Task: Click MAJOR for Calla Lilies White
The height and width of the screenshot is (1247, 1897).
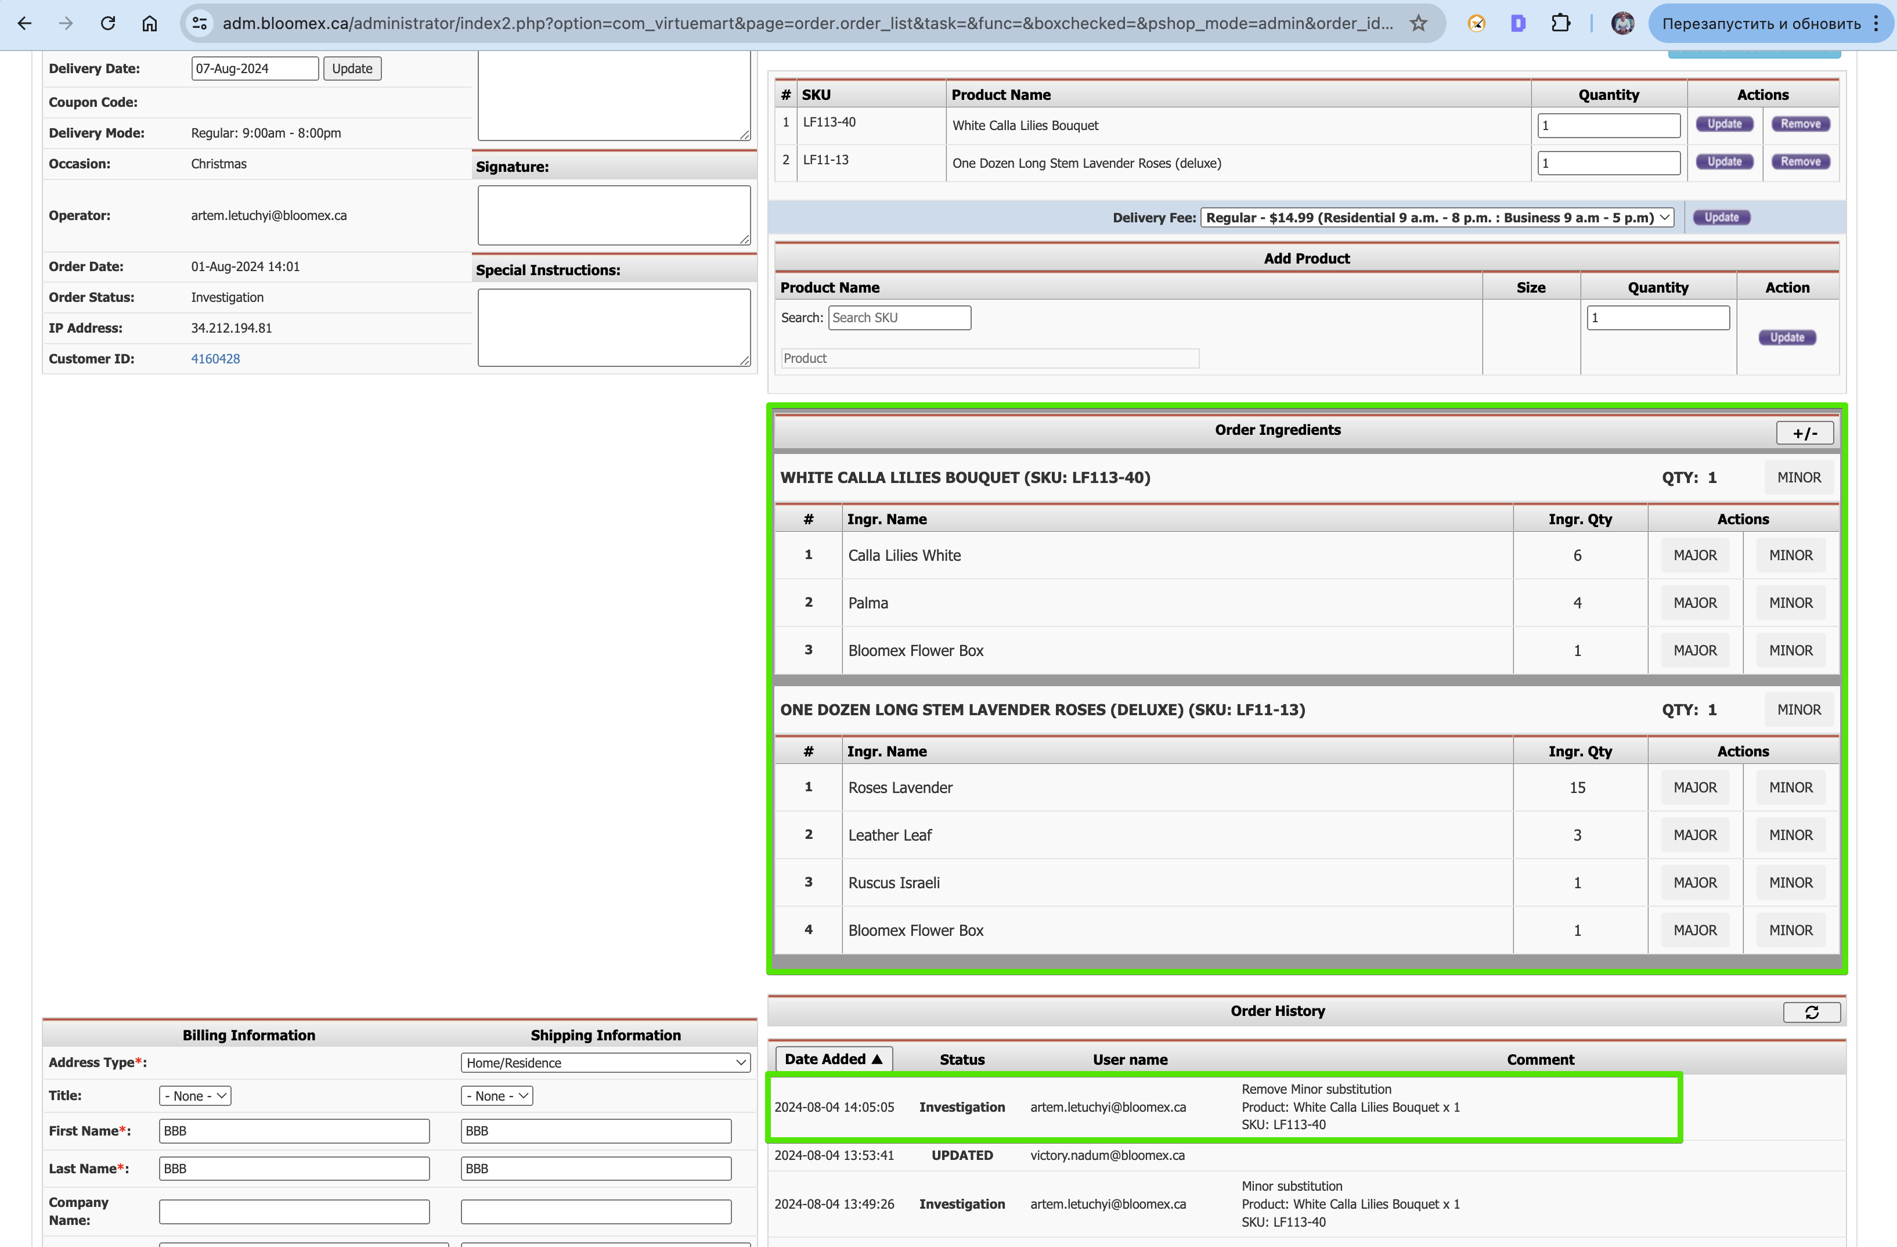Action: point(1696,556)
